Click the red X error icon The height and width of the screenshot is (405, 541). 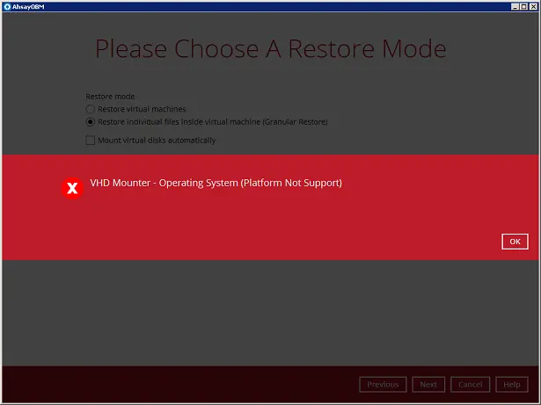click(73, 188)
